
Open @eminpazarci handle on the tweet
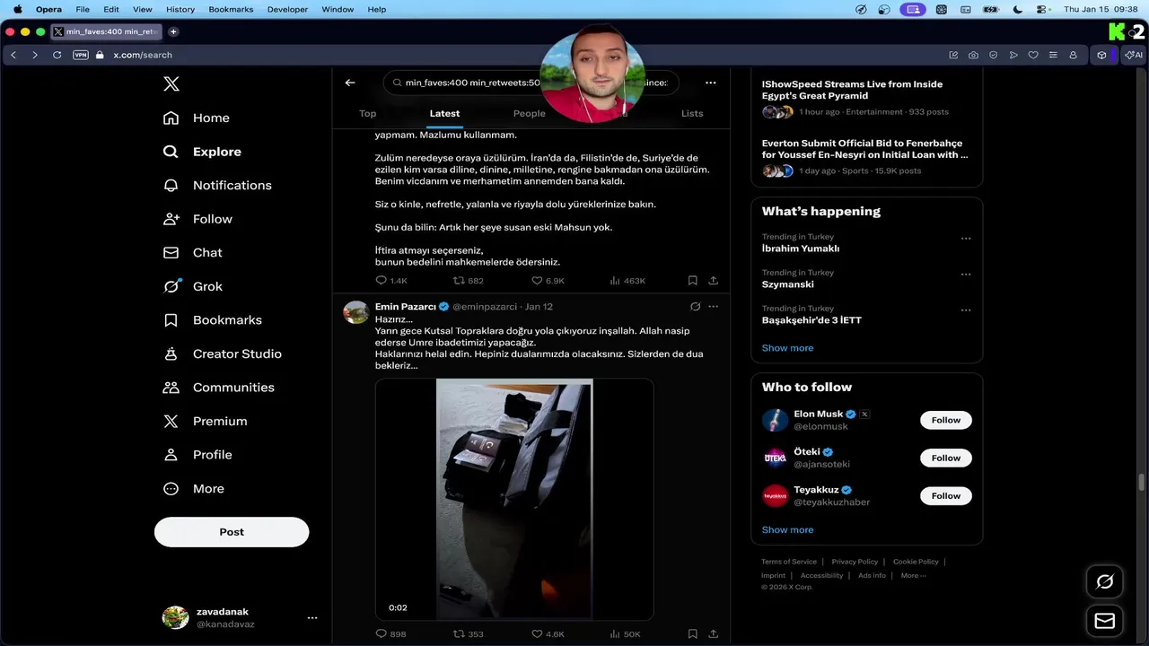point(485,307)
